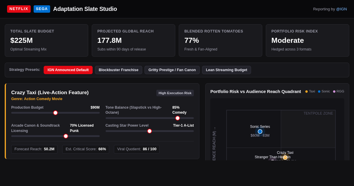Toggle the Sonic legend entry
Screen dimensions: 354x186
pyautogui.click(x=324, y=92)
